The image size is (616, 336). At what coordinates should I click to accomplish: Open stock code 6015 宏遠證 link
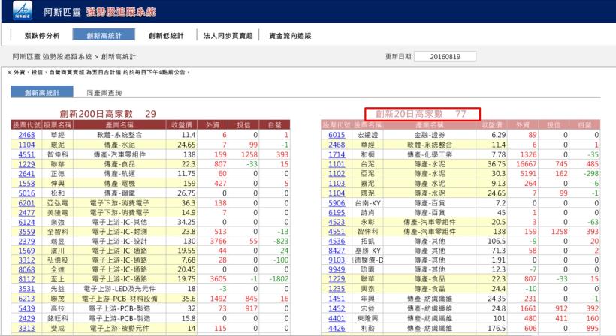(337, 135)
